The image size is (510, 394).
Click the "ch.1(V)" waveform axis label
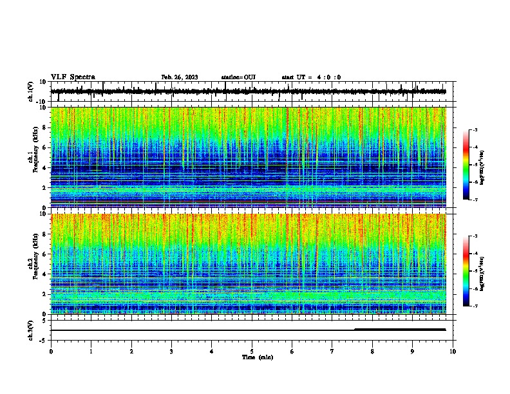31,91
